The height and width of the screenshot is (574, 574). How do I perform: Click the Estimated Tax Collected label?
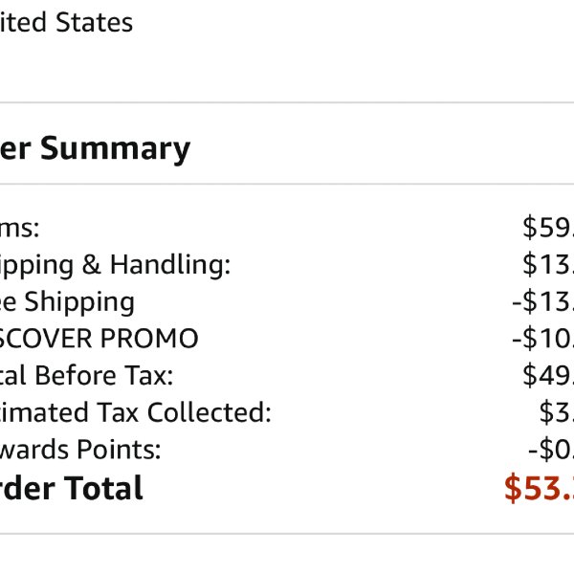(136, 412)
